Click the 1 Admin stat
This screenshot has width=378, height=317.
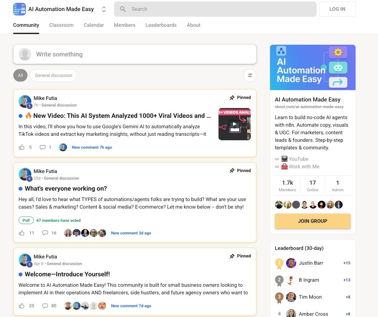click(338, 186)
